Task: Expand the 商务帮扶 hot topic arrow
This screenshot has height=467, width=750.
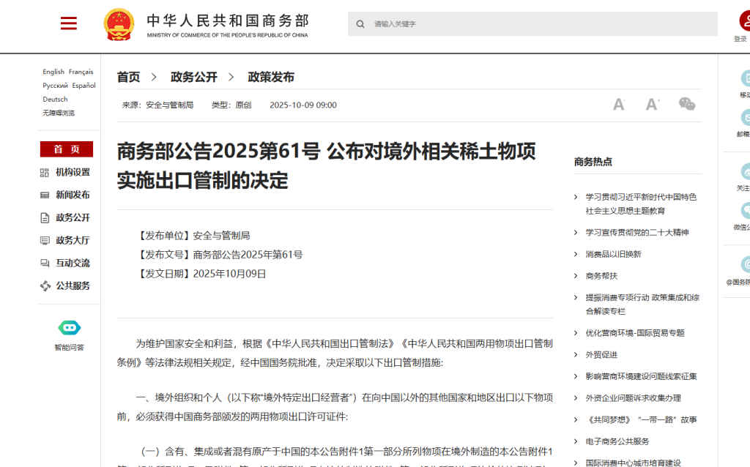Action: (576, 276)
